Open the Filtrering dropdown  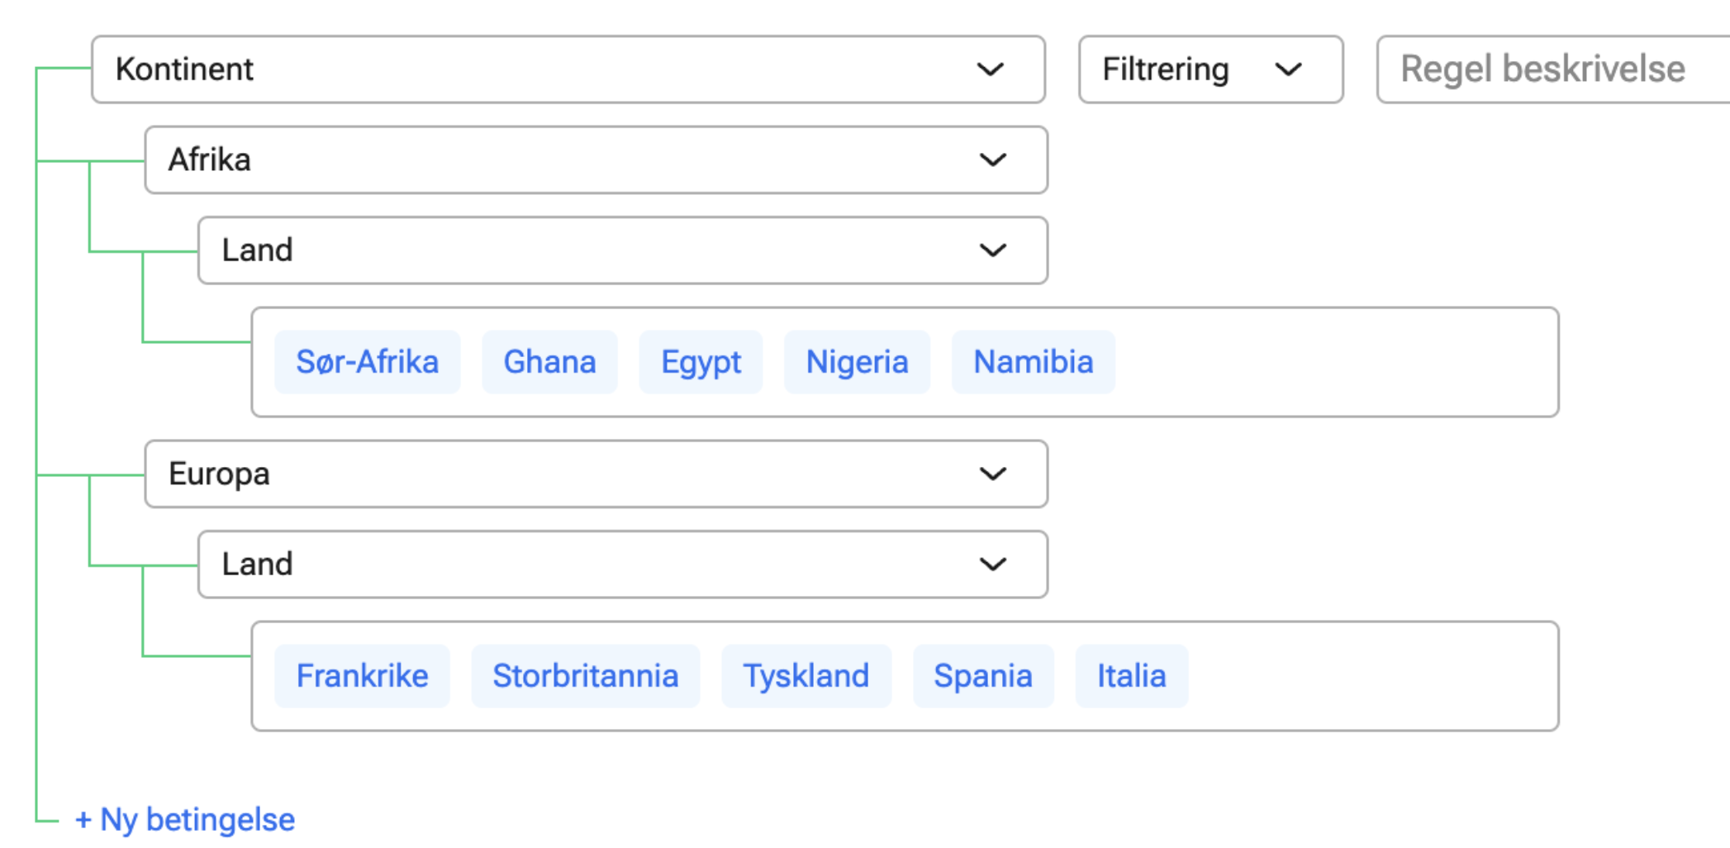click(x=1210, y=69)
